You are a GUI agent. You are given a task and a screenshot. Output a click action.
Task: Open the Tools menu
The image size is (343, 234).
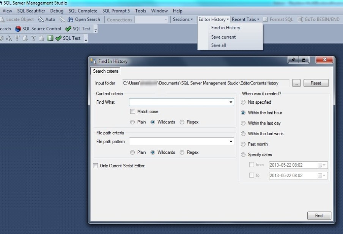(140, 11)
